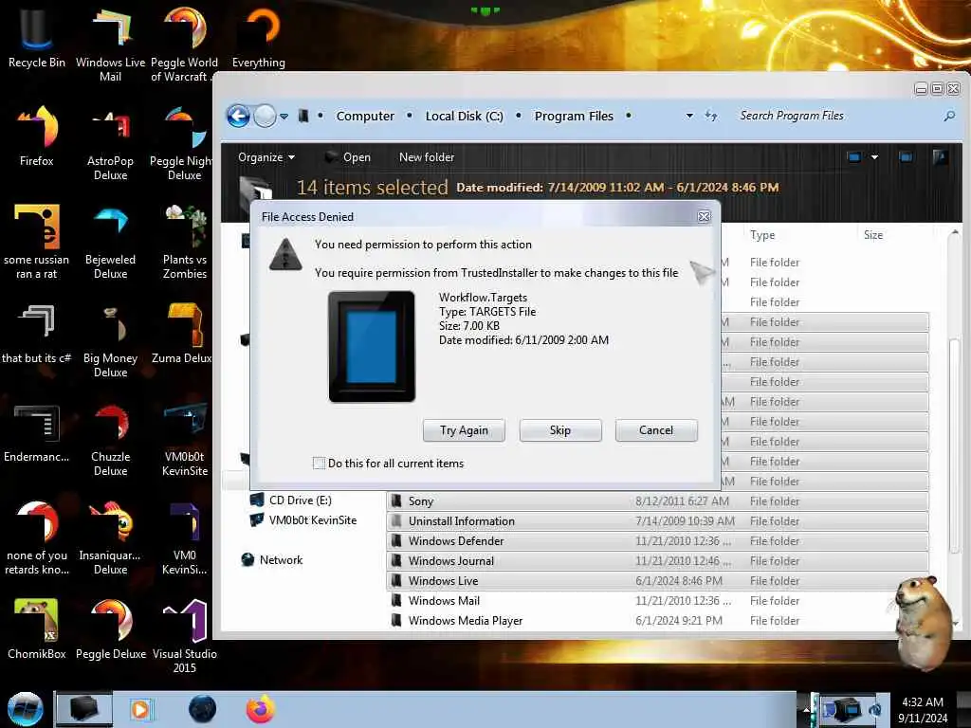Click Open in the Explorer toolbar
Image resolution: width=971 pixels, height=728 pixels.
348,157
